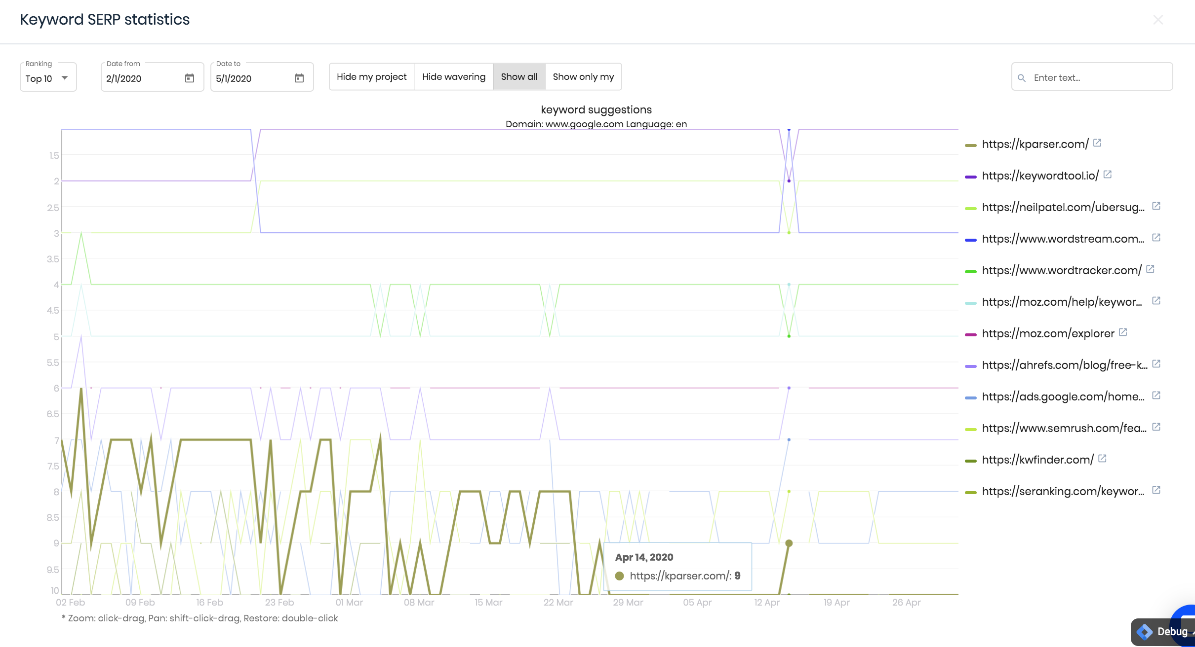
Task: Click wordtracker.com legend color swatch
Action: [x=971, y=272]
